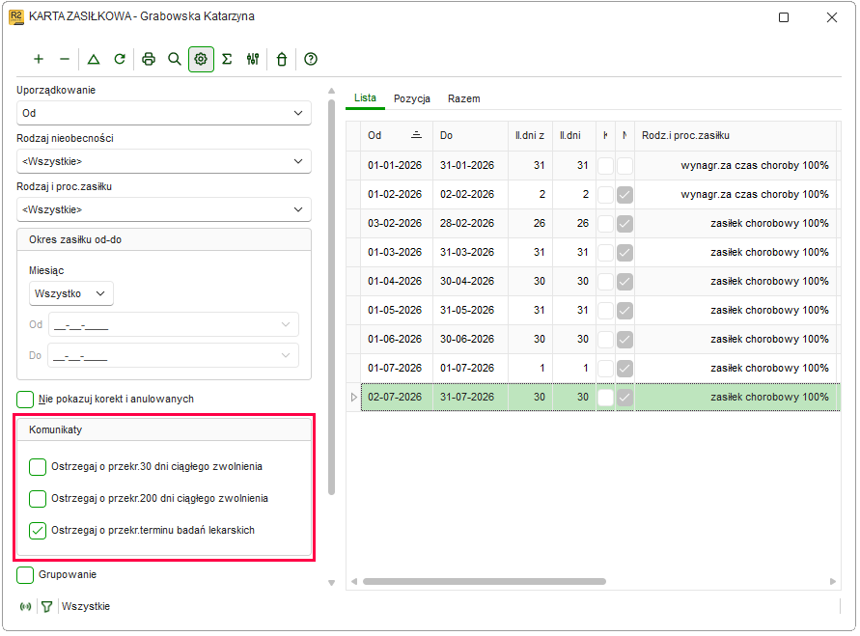Click the horizontal scrollbar under the table
Screen dimensions: 860x636
click(x=485, y=582)
